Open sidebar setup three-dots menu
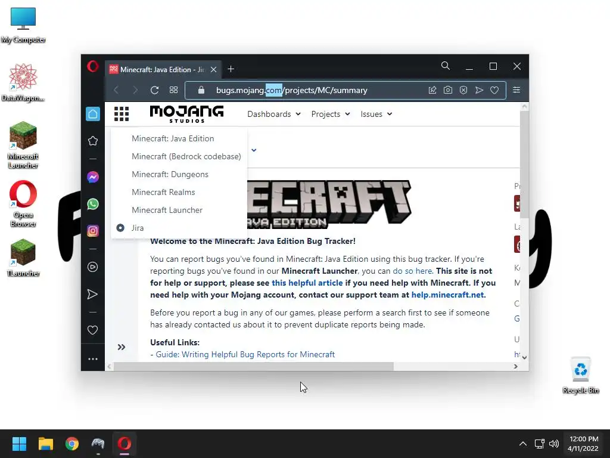This screenshot has width=610, height=458. (x=92, y=358)
